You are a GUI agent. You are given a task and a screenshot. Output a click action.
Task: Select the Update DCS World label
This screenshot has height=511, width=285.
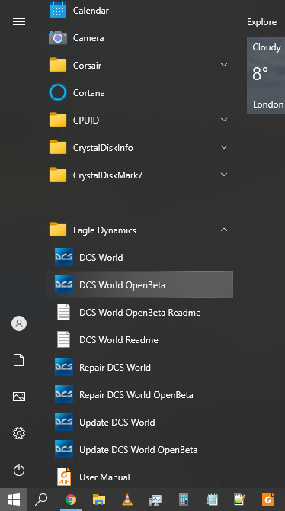[117, 423]
